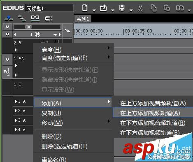The width and height of the screenshot is (193, 162).
Task: Expand the Save Project dropdown arrow
Action: coord(131,10)
